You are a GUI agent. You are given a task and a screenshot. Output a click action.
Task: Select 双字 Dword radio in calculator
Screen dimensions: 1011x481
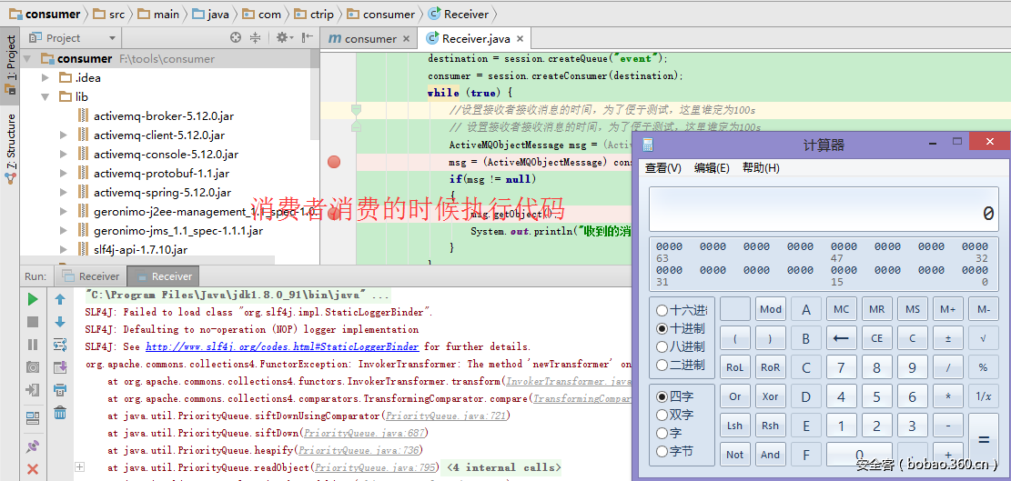click(x=662, y=415)
